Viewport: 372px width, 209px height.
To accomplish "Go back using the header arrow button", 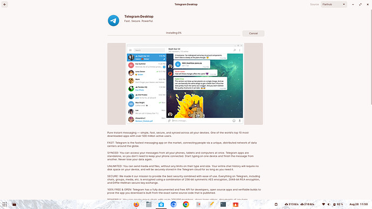I will 5,4.
